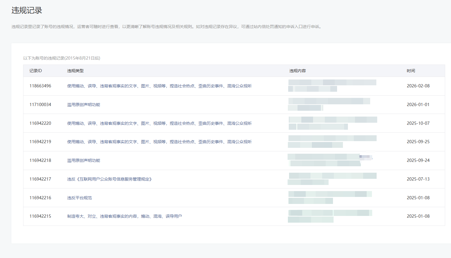Viewport: 451px width, 258px height.
Task: Open violation type link for record 118663496
Action: pyautogui.click(x=159, y=86)
